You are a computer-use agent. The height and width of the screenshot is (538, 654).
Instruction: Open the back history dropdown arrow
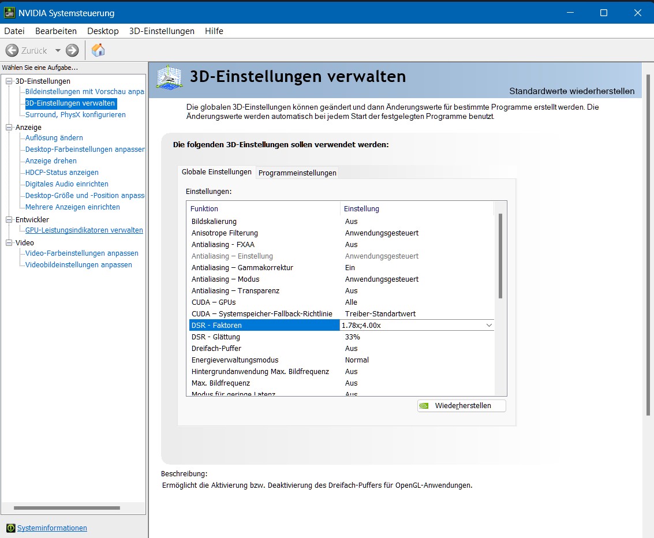[58, 50]
